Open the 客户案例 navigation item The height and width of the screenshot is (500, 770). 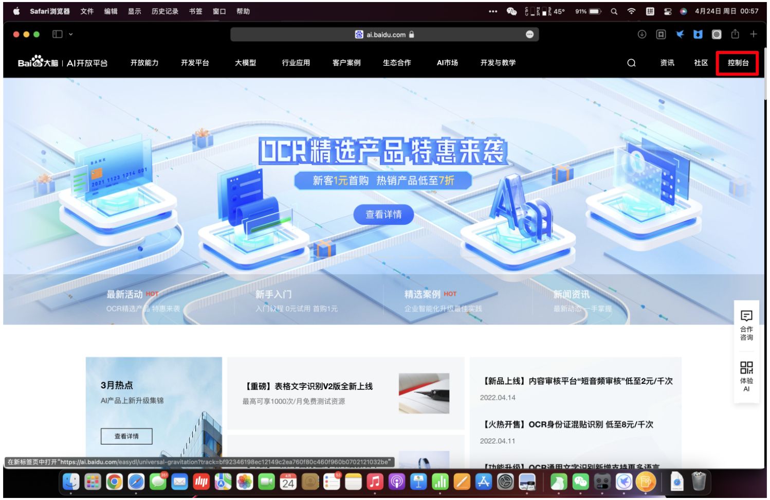(346, 63)
